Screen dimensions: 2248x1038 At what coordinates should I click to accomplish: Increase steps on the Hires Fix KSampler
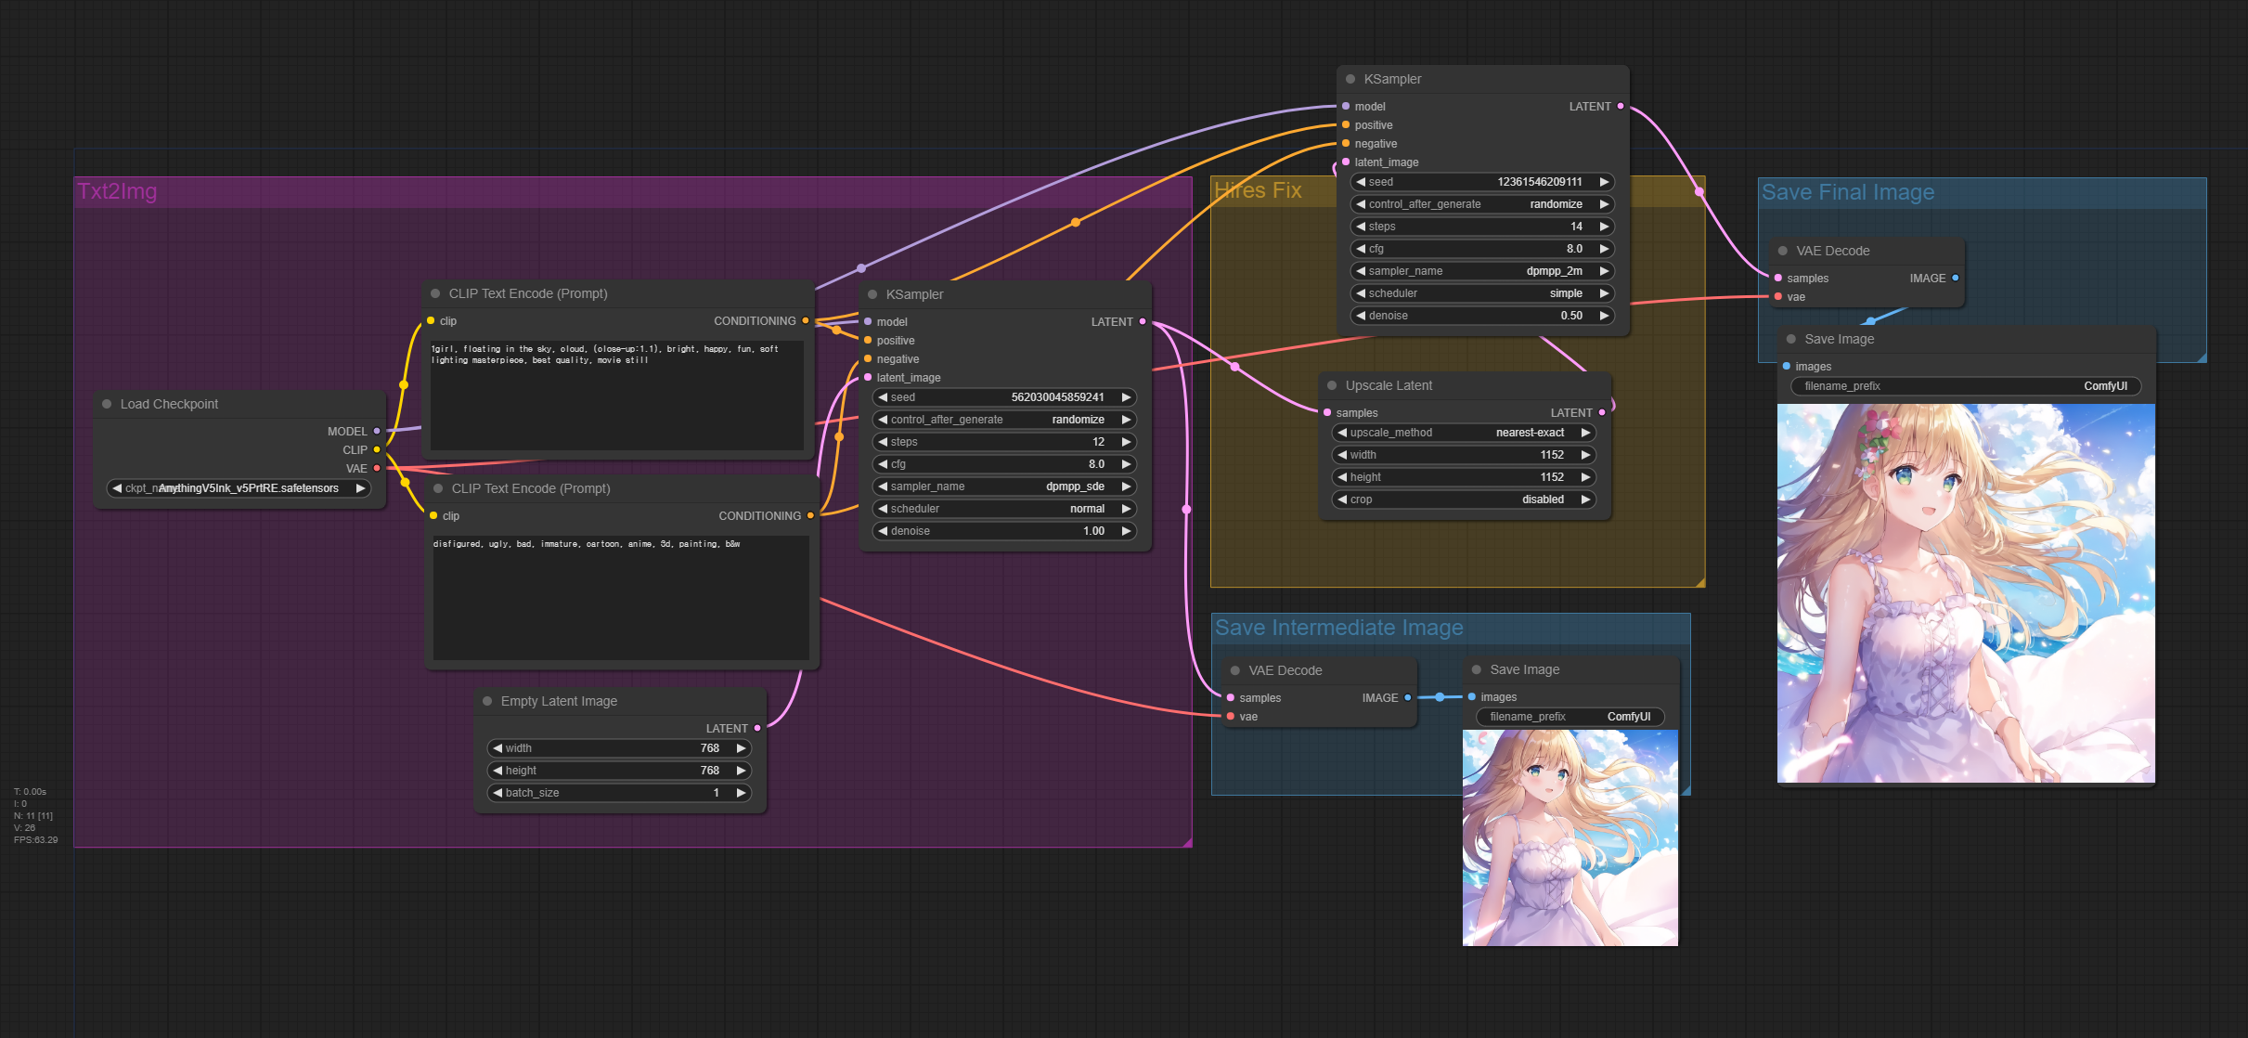[x=1604, y=227]
